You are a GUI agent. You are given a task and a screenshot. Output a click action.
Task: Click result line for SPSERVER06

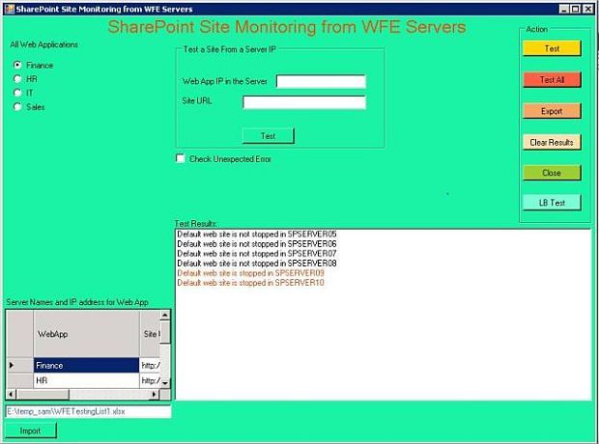click(257, 243)
